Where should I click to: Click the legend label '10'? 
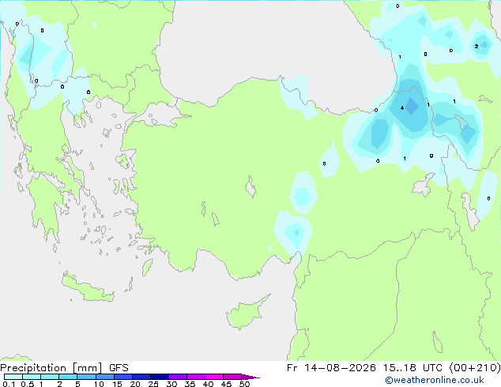click(99, 384)
